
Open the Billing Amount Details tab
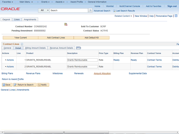click(x=36, y=48)
